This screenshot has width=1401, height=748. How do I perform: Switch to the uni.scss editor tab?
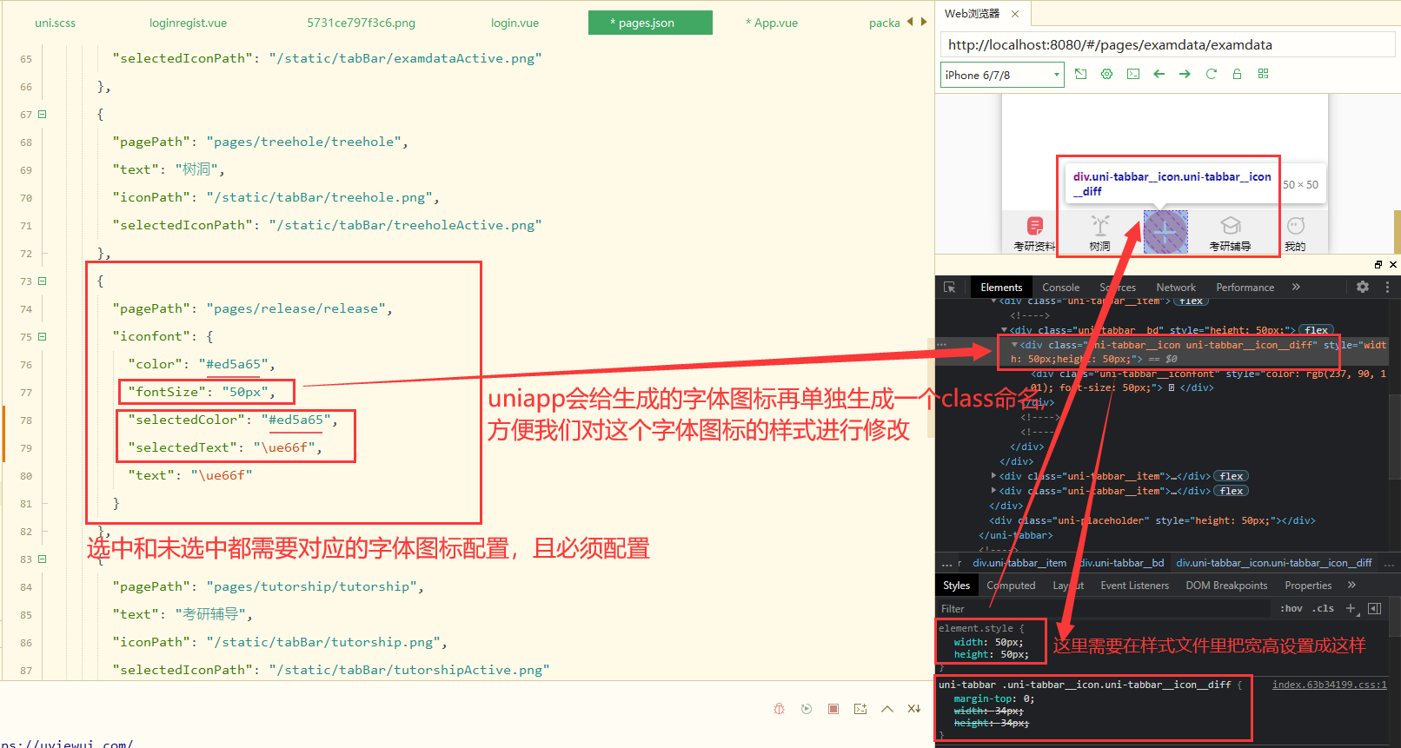56,23
